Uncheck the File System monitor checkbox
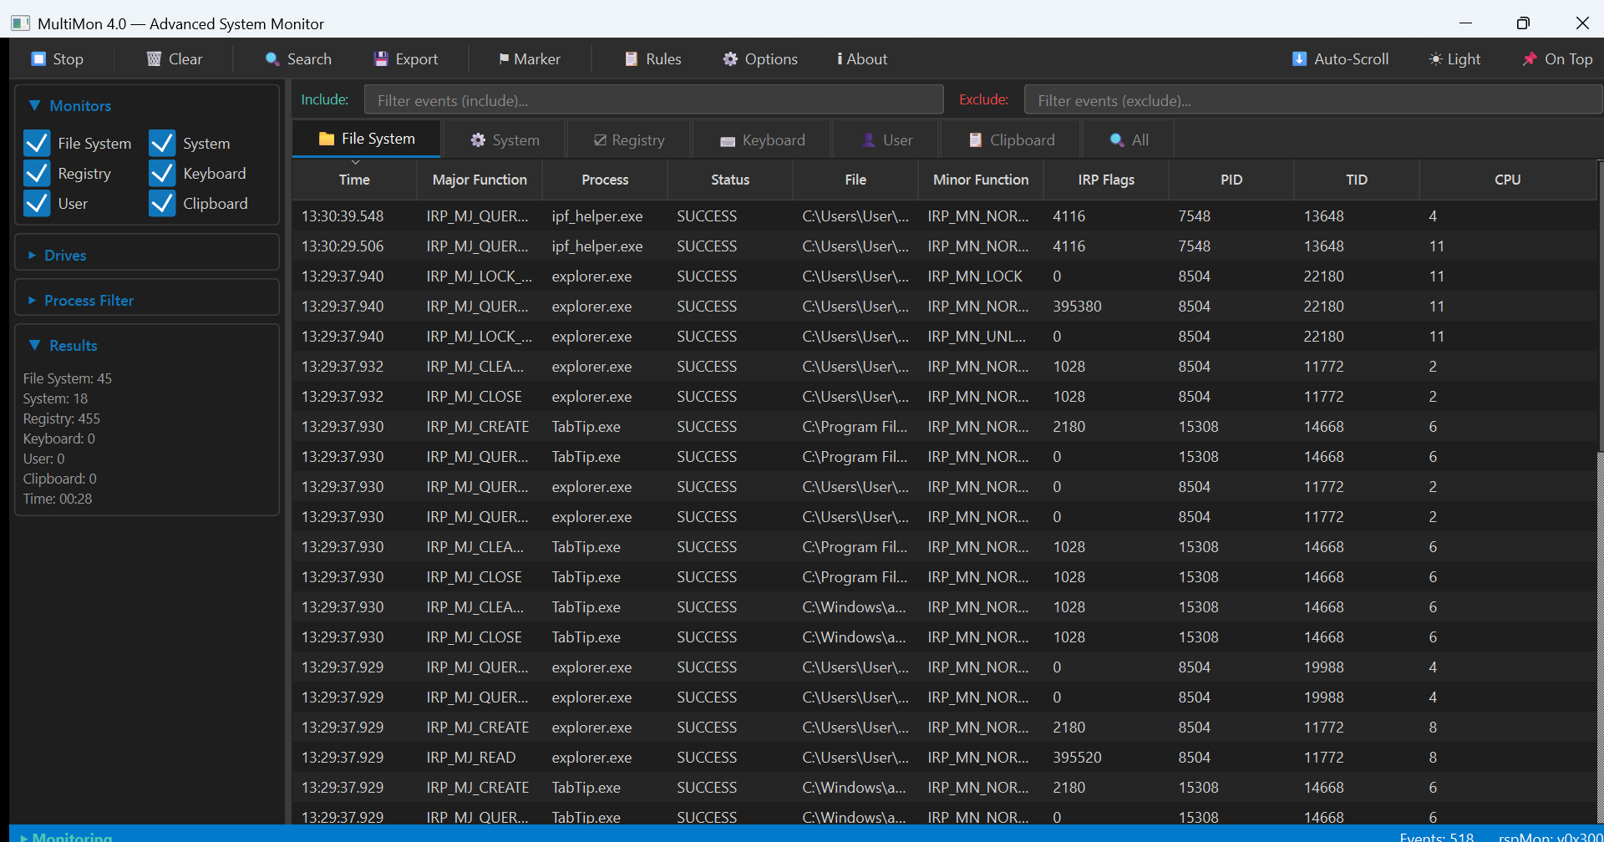Screen dimensions: 1604x842 click(37, 144)
